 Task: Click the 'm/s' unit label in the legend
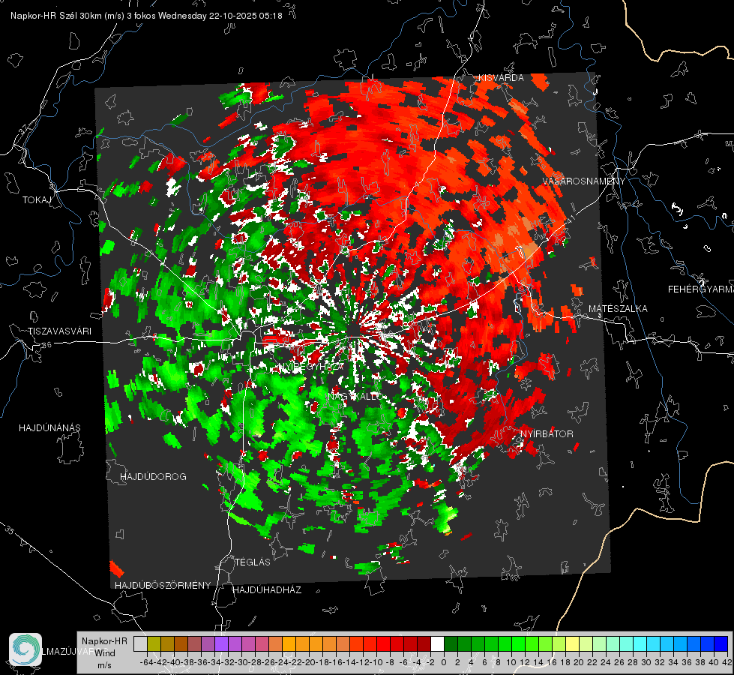[104, 665]
